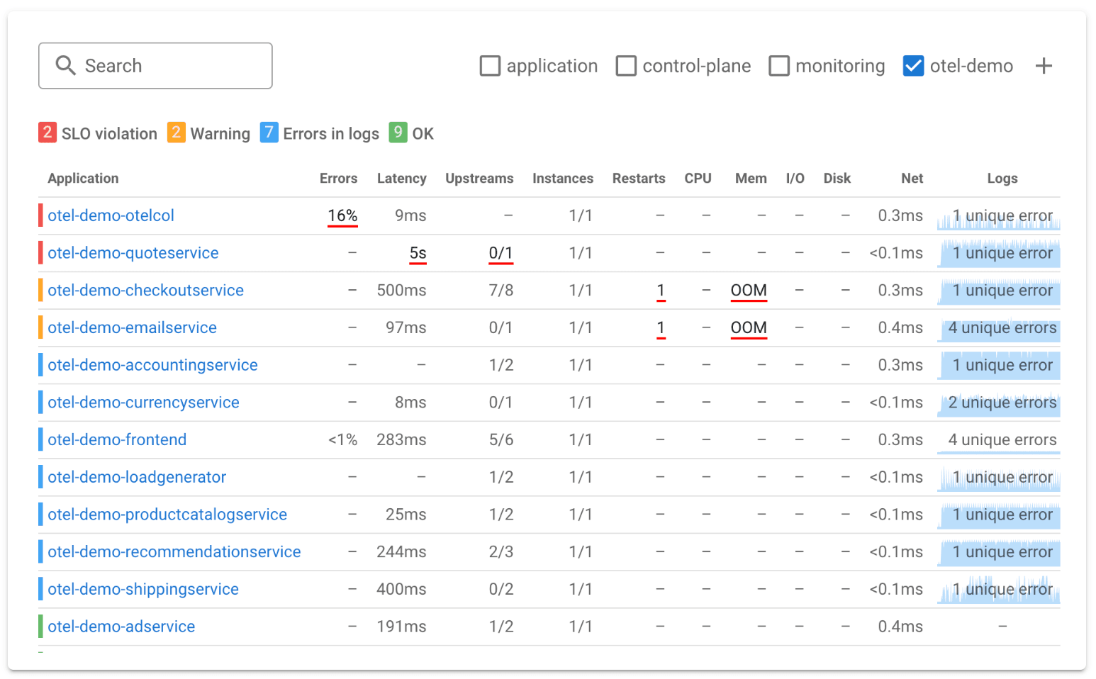This screenshot has width=1096, height=679.
Task: Click the Latency column header
Action: coord(401,179)
